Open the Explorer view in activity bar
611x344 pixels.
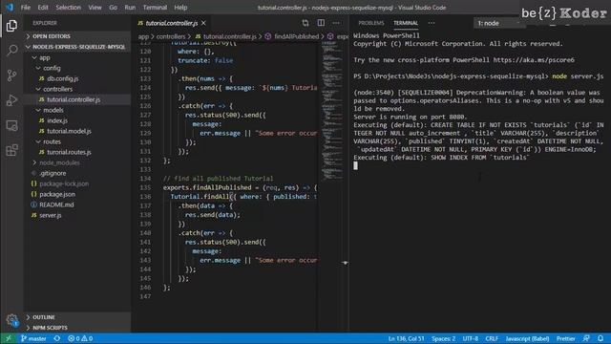pyautogui.click(x=11, y=26)
